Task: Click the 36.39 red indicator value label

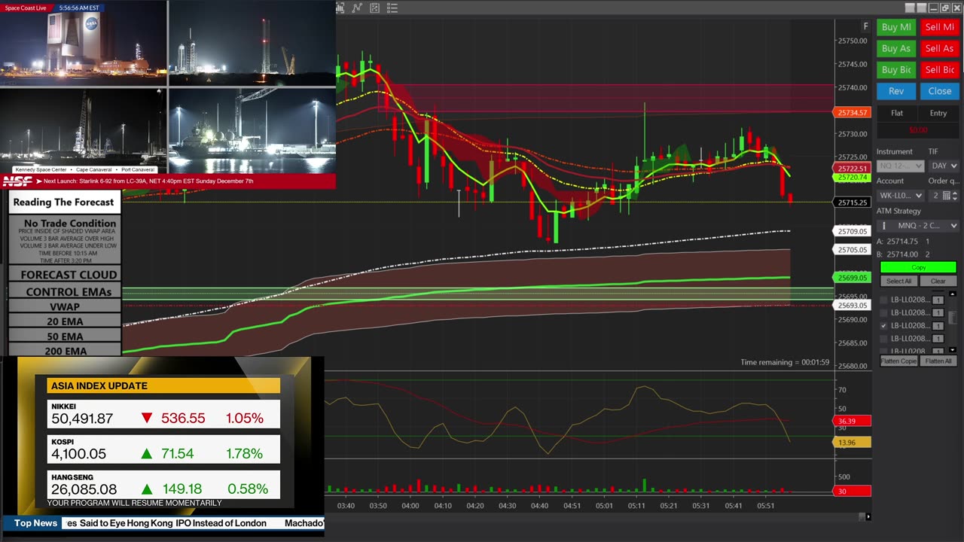Action: (852, 421)
